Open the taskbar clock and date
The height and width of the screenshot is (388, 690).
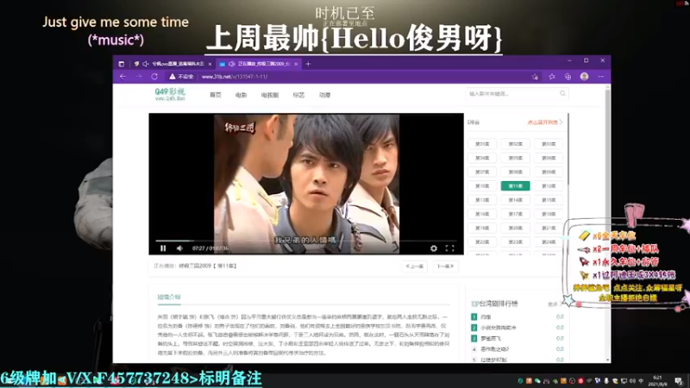point(657,381)
